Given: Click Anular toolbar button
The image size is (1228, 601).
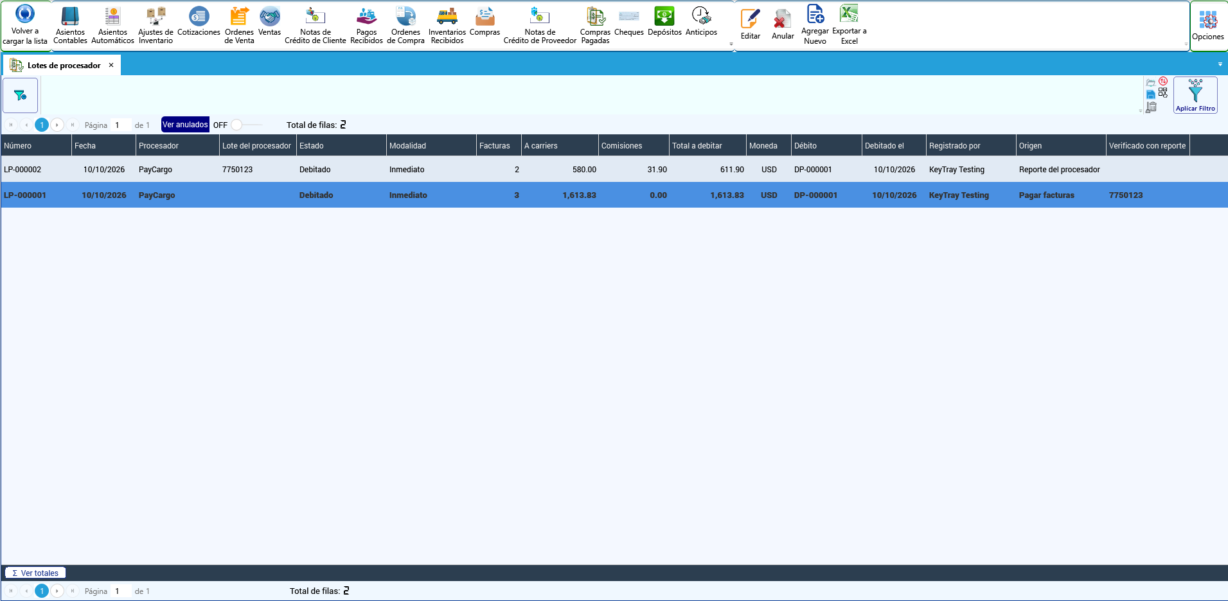Looking at the screenshot, I should (782, 26).
